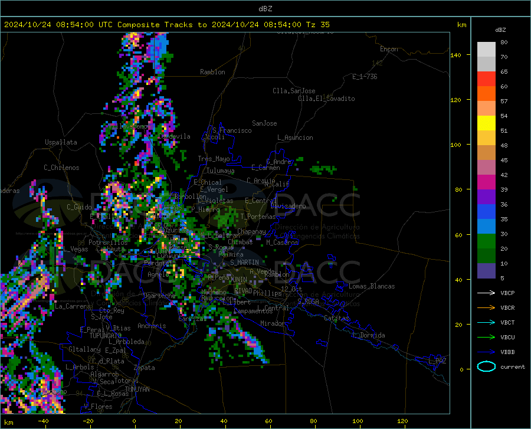Select the Chapanay map label
This screenshot has height=429, width=531.
[x=251, y=231]
